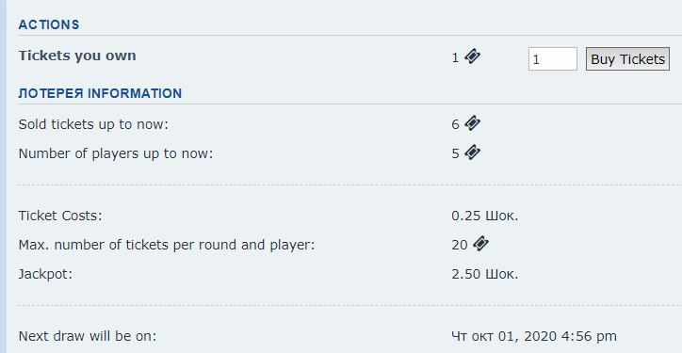Click the ticket icon beside Max. number 20
The height and width of the screenshot is (353, 682).
coord(480,244)
